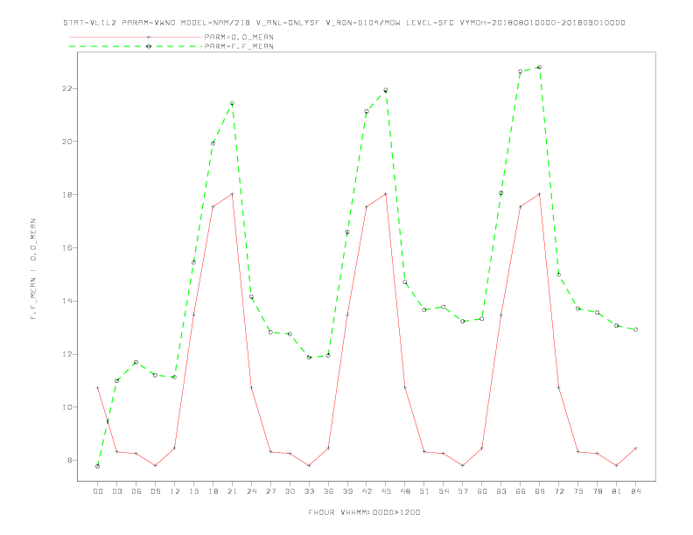Click the x-axis tick label 75
The image size is (693, 535).
click(578, 491)
